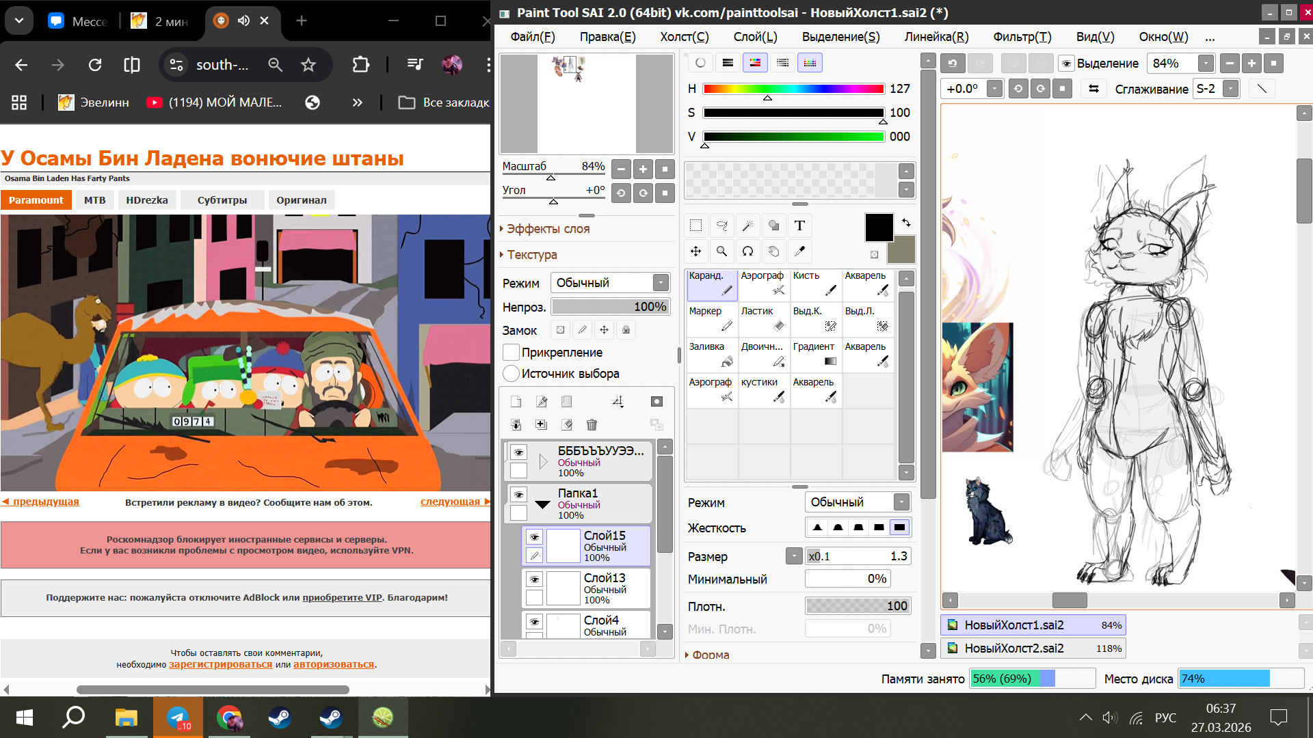
Task: Swap foreground and background colors
Action: [906, 223]
